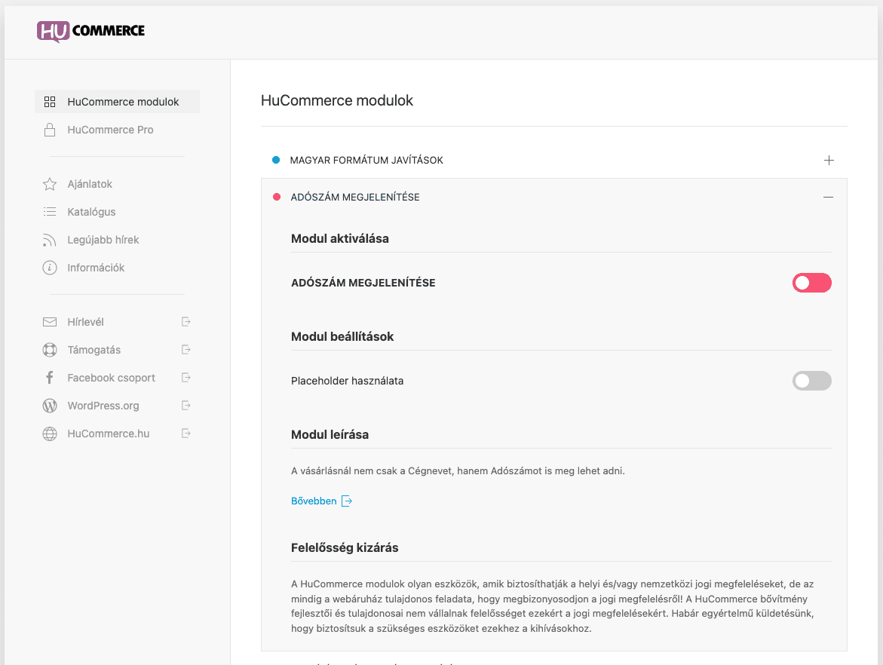This screenshot has height=665, width=883.
Task: Toggle the Adószám megjelenítése module switch
Action: click(x=811, y=283)
